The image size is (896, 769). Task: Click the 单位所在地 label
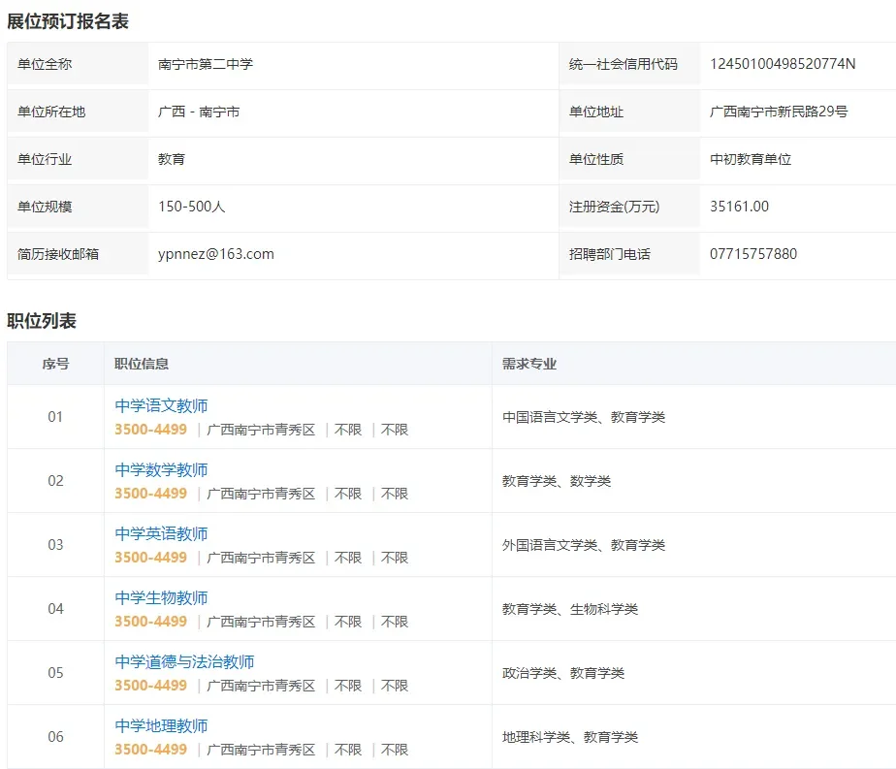pyautogui.click(x=51, y=112)
